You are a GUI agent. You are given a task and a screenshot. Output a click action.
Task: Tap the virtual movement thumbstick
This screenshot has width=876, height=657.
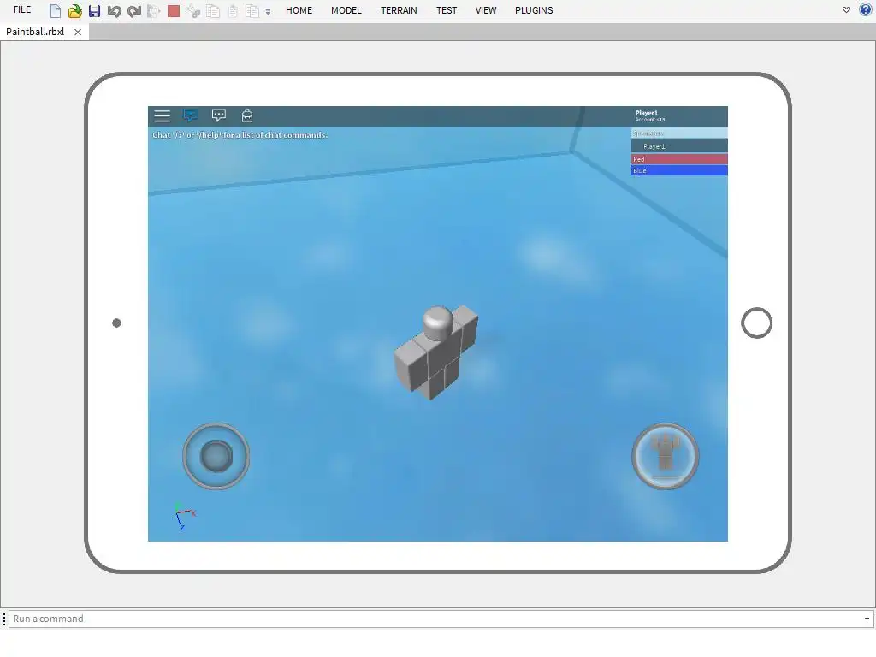pyautogui.click(x=216, y=457)
